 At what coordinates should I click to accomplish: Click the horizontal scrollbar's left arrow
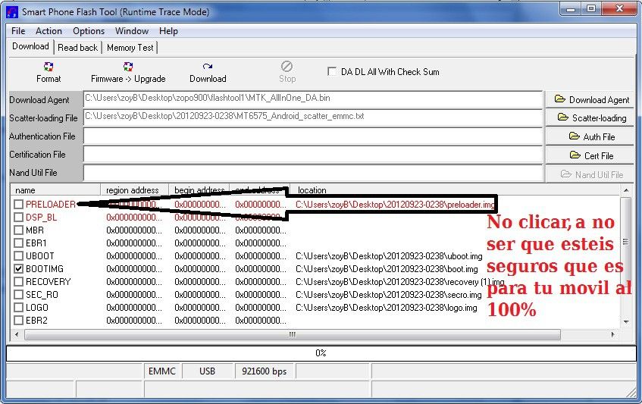[17, 334]
